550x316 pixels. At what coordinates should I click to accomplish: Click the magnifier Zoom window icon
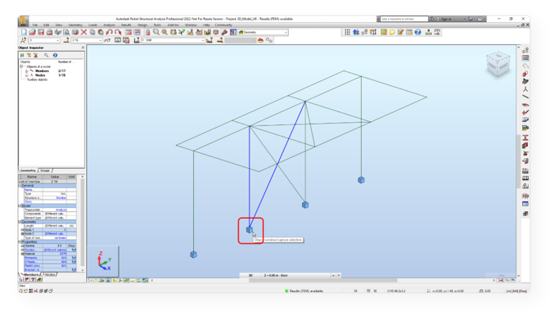(156, 32)
